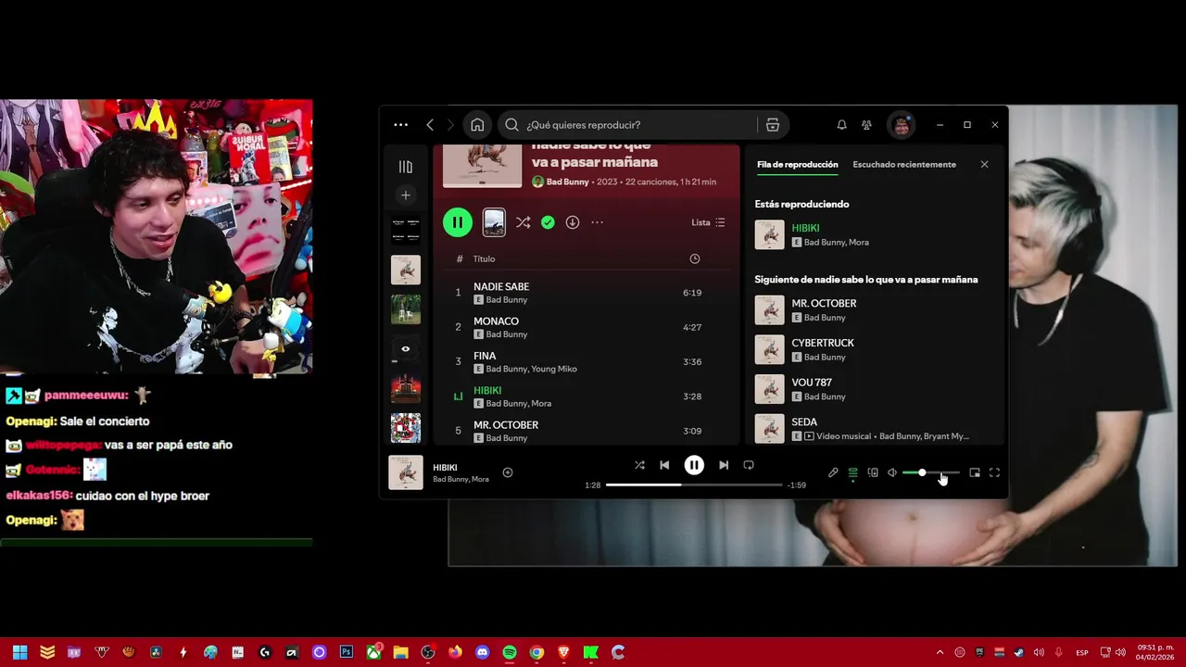The width and height of the screenshot is (1186, 667).
Task: Open Google Chrome from the taskbar
Action: click(536, 652)
